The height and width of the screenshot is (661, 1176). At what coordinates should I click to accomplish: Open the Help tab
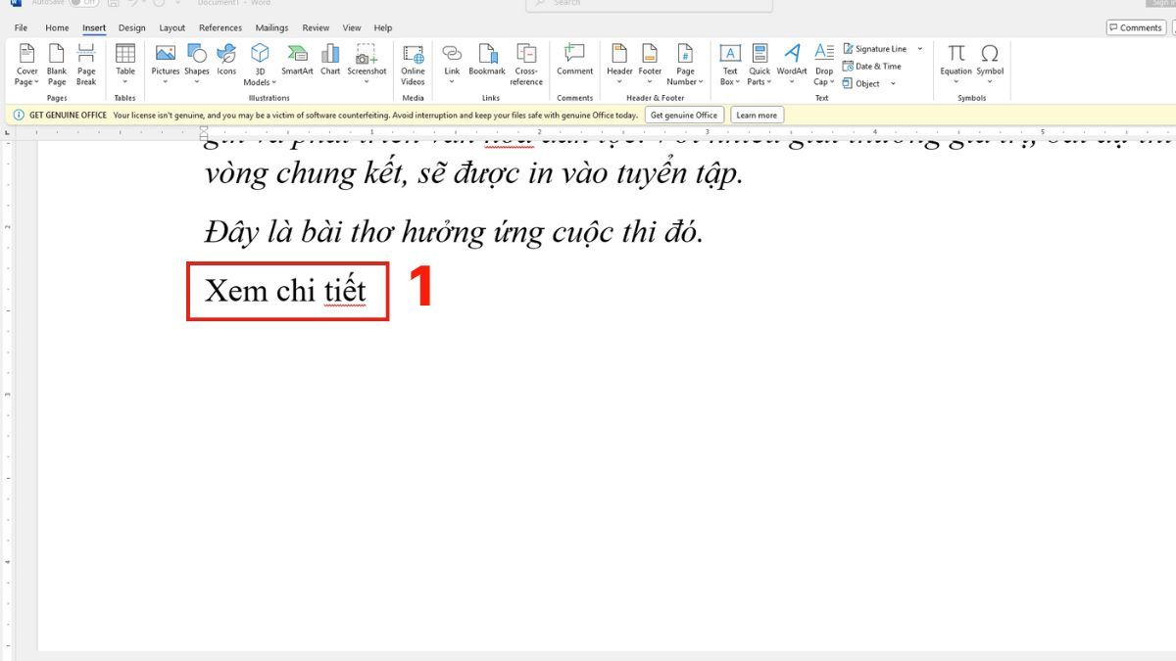[x=383, y=28]
